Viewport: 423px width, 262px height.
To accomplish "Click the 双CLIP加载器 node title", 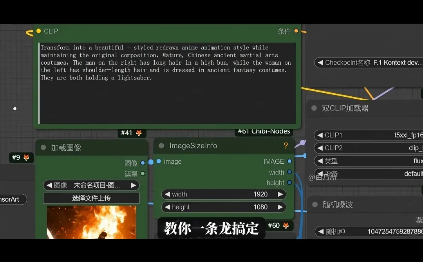I will coord(345,108).
